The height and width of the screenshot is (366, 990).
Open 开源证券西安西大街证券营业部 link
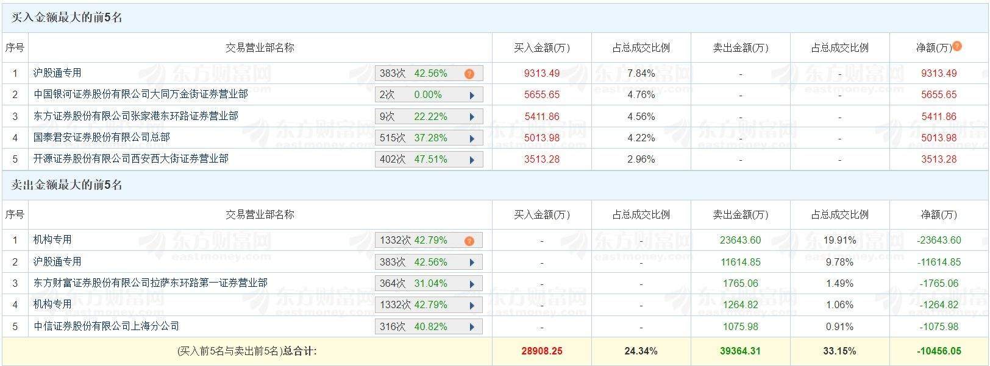[x=130, y=159]
